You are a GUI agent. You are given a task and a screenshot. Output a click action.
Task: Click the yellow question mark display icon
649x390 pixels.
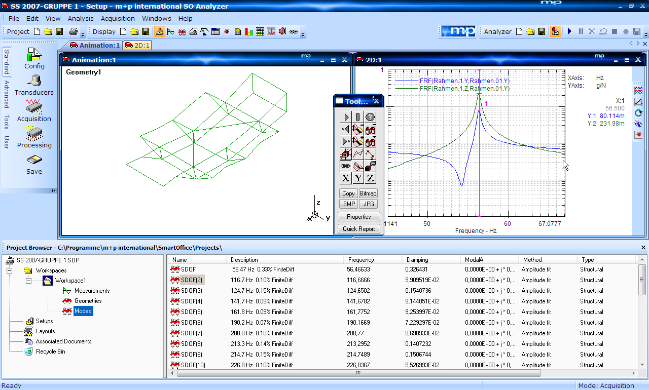pyautogui.click(x=238, y=31)
